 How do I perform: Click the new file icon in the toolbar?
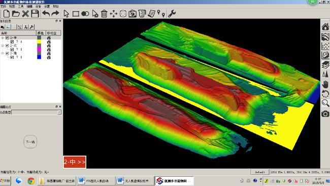coord(6,14)
